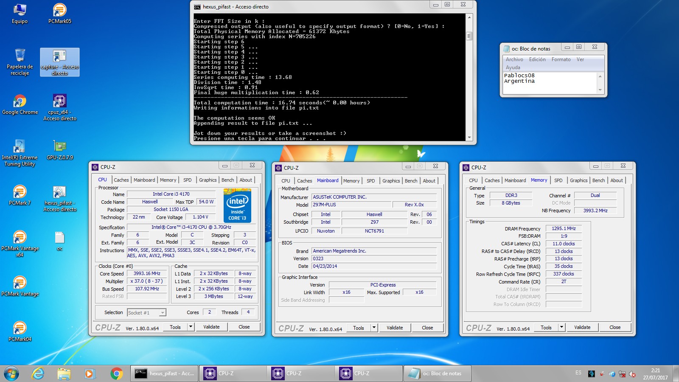Switch to oc Bloc de notas taskbar button
The image size is (679, 382).
(x=437, y=374)
